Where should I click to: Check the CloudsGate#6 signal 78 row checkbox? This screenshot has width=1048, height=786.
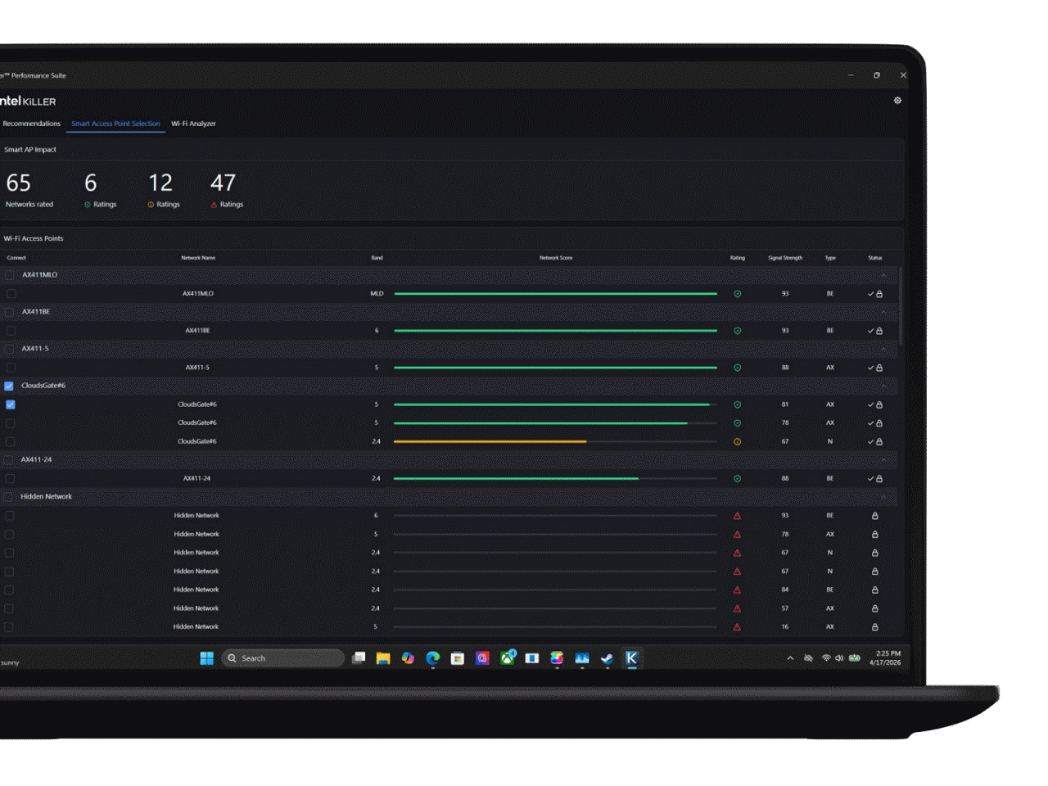(11, 423)
